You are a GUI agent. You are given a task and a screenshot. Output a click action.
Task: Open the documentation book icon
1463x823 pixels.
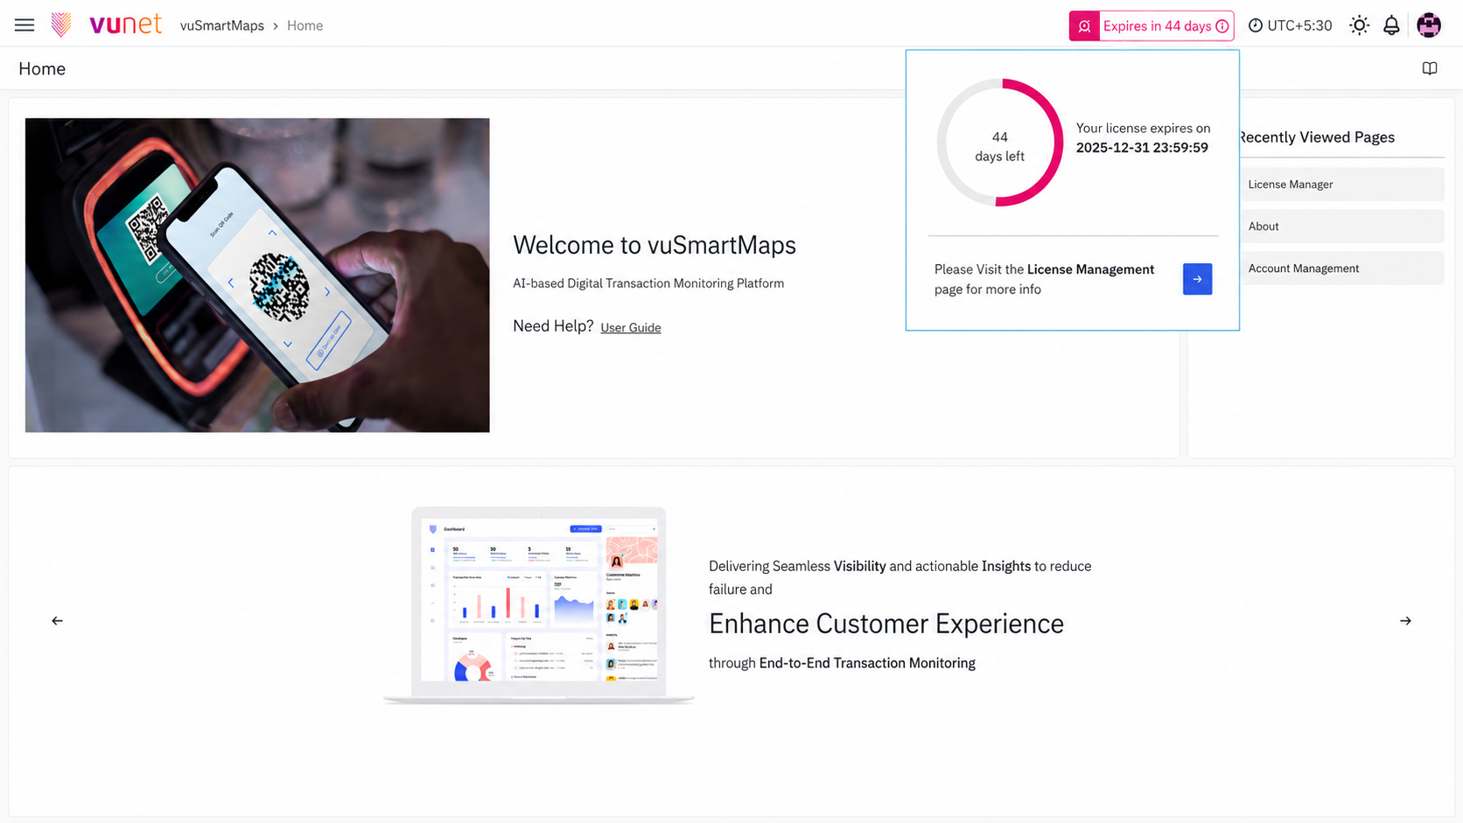pyautogui.click(x=1430, y=68)
